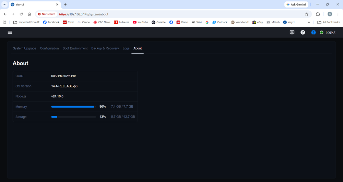Open the eBay bookmark
The height and width of the screenshot is (182, 343).
pos(258,22)
